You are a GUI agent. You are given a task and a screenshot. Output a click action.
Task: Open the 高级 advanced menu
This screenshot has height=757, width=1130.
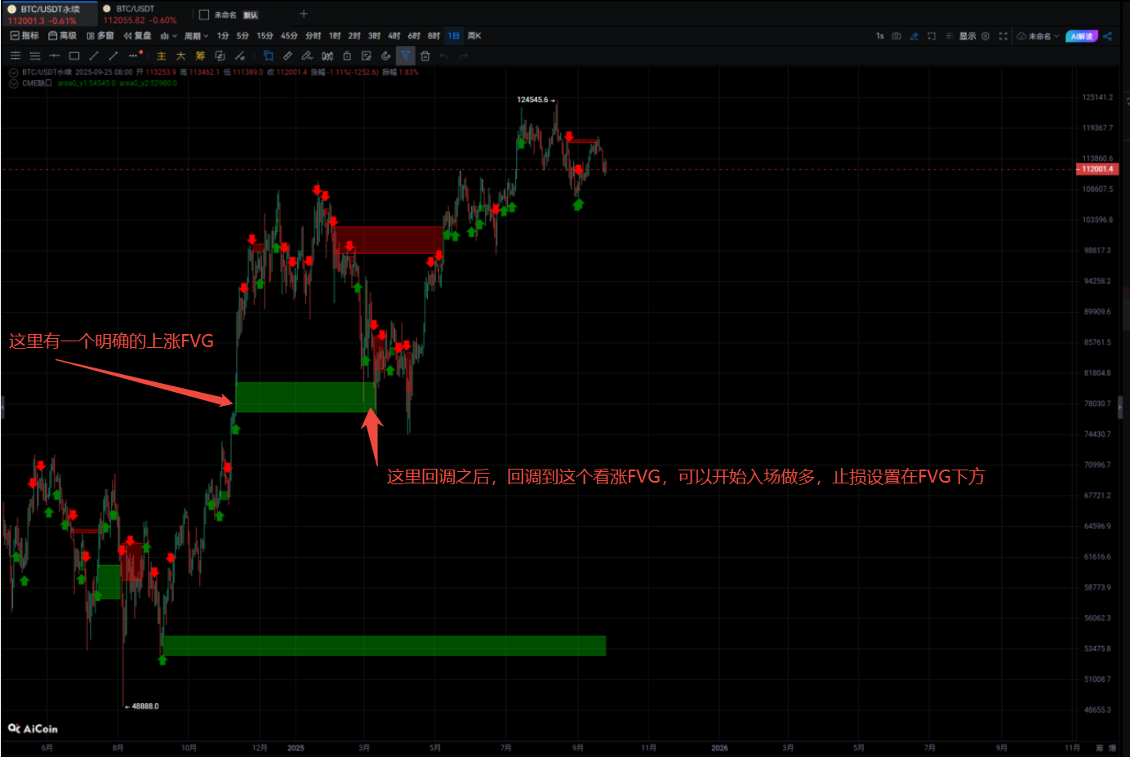click(62, 36)
